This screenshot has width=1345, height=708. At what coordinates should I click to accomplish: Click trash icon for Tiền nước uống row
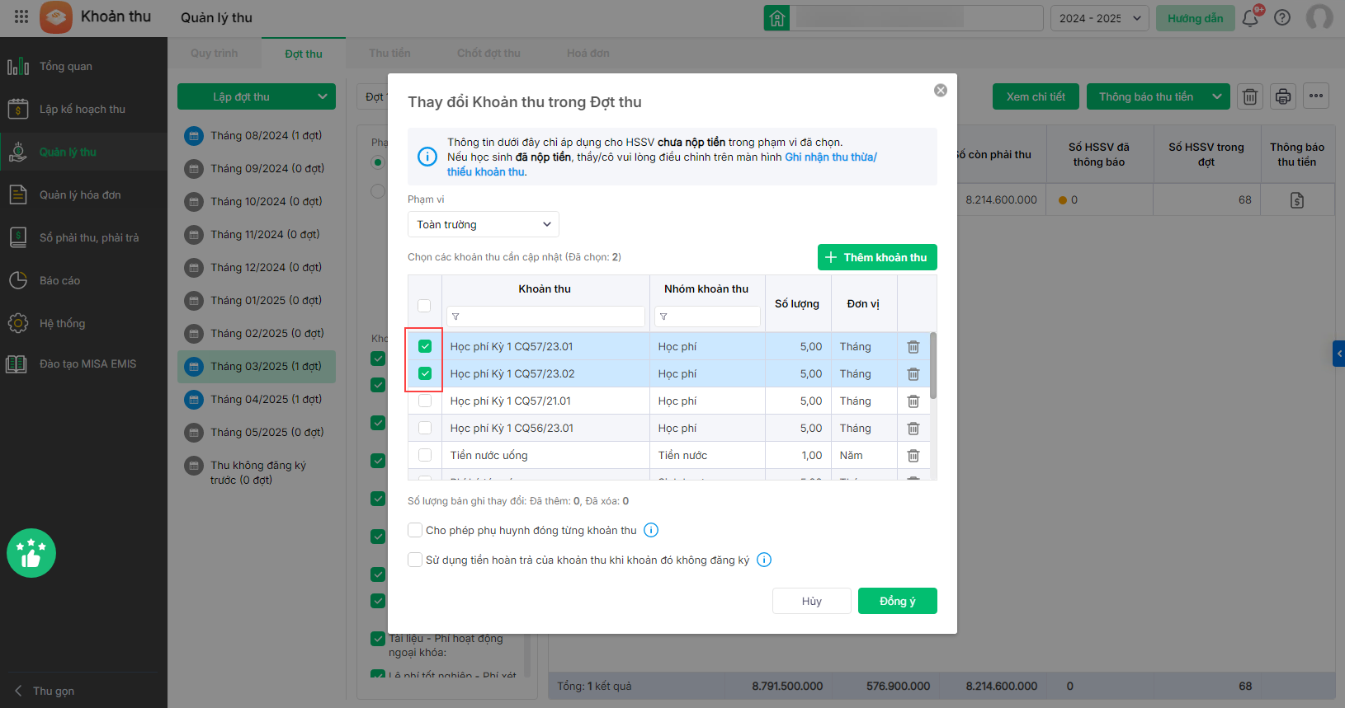913,456
